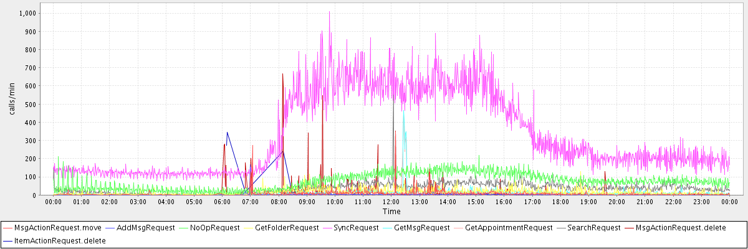Click the 06:00 time axis tick
Viewport: 748px width, 249px height.
[x=223, y=202]
